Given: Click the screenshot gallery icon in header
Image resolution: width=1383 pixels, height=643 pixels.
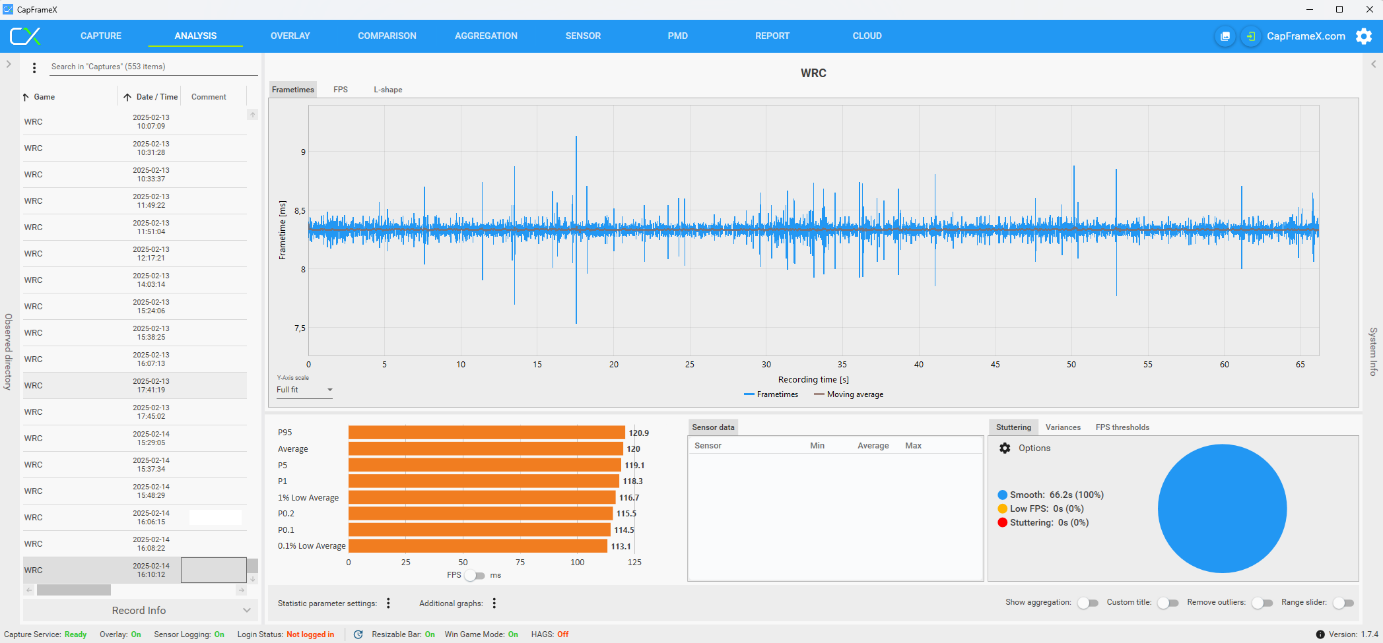Looking at the screenshot, I should pyautogui.click(x=1225, y=36).
